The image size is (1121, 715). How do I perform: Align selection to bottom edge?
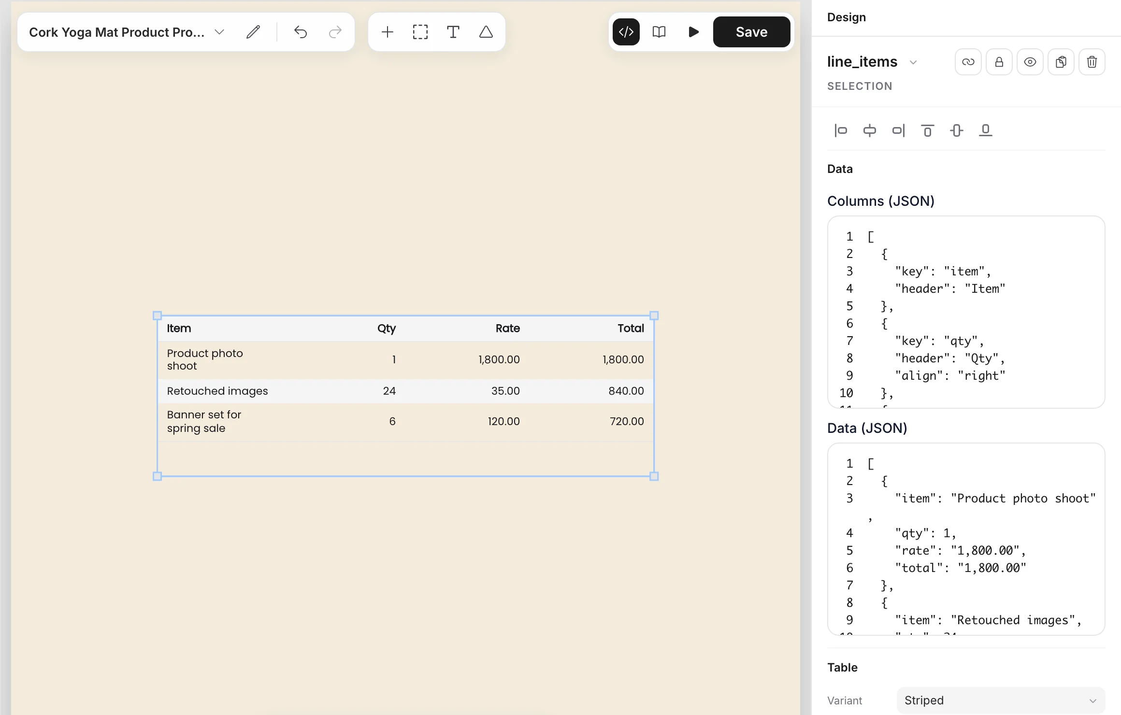coord(986,130)
